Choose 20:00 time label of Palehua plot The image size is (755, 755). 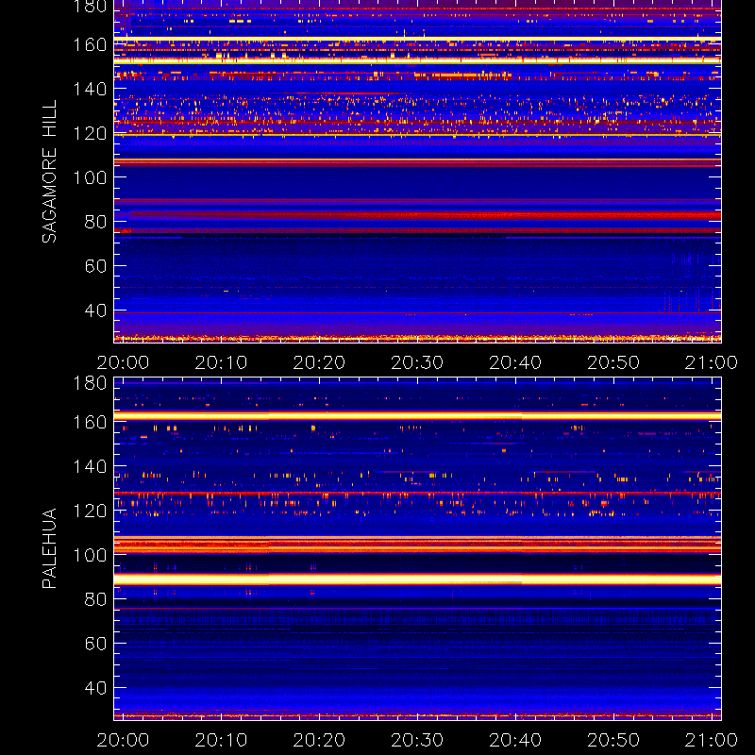pos(123,740)
